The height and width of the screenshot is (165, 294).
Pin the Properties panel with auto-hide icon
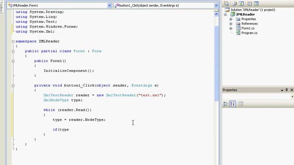(x=287, y=90)
